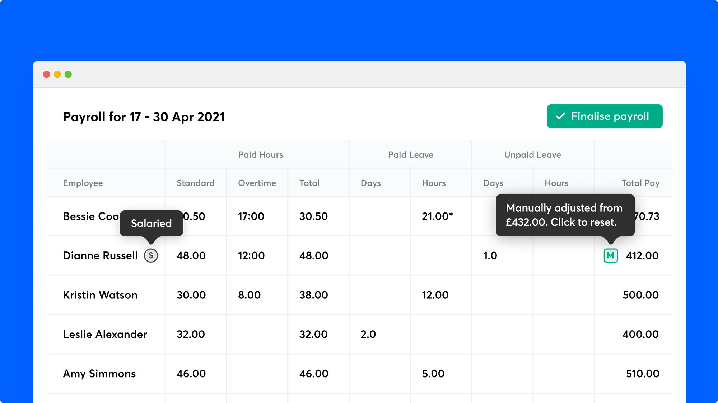718x403 pixels.
Task: Click the Salaried "S" badge next to Dianne Russell
Action: 151,256
